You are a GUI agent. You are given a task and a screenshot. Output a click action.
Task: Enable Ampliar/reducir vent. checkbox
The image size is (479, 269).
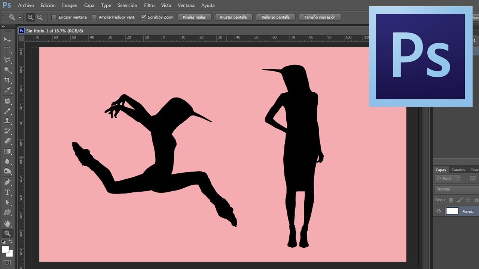pyautogui.click(x=94, y=17)
